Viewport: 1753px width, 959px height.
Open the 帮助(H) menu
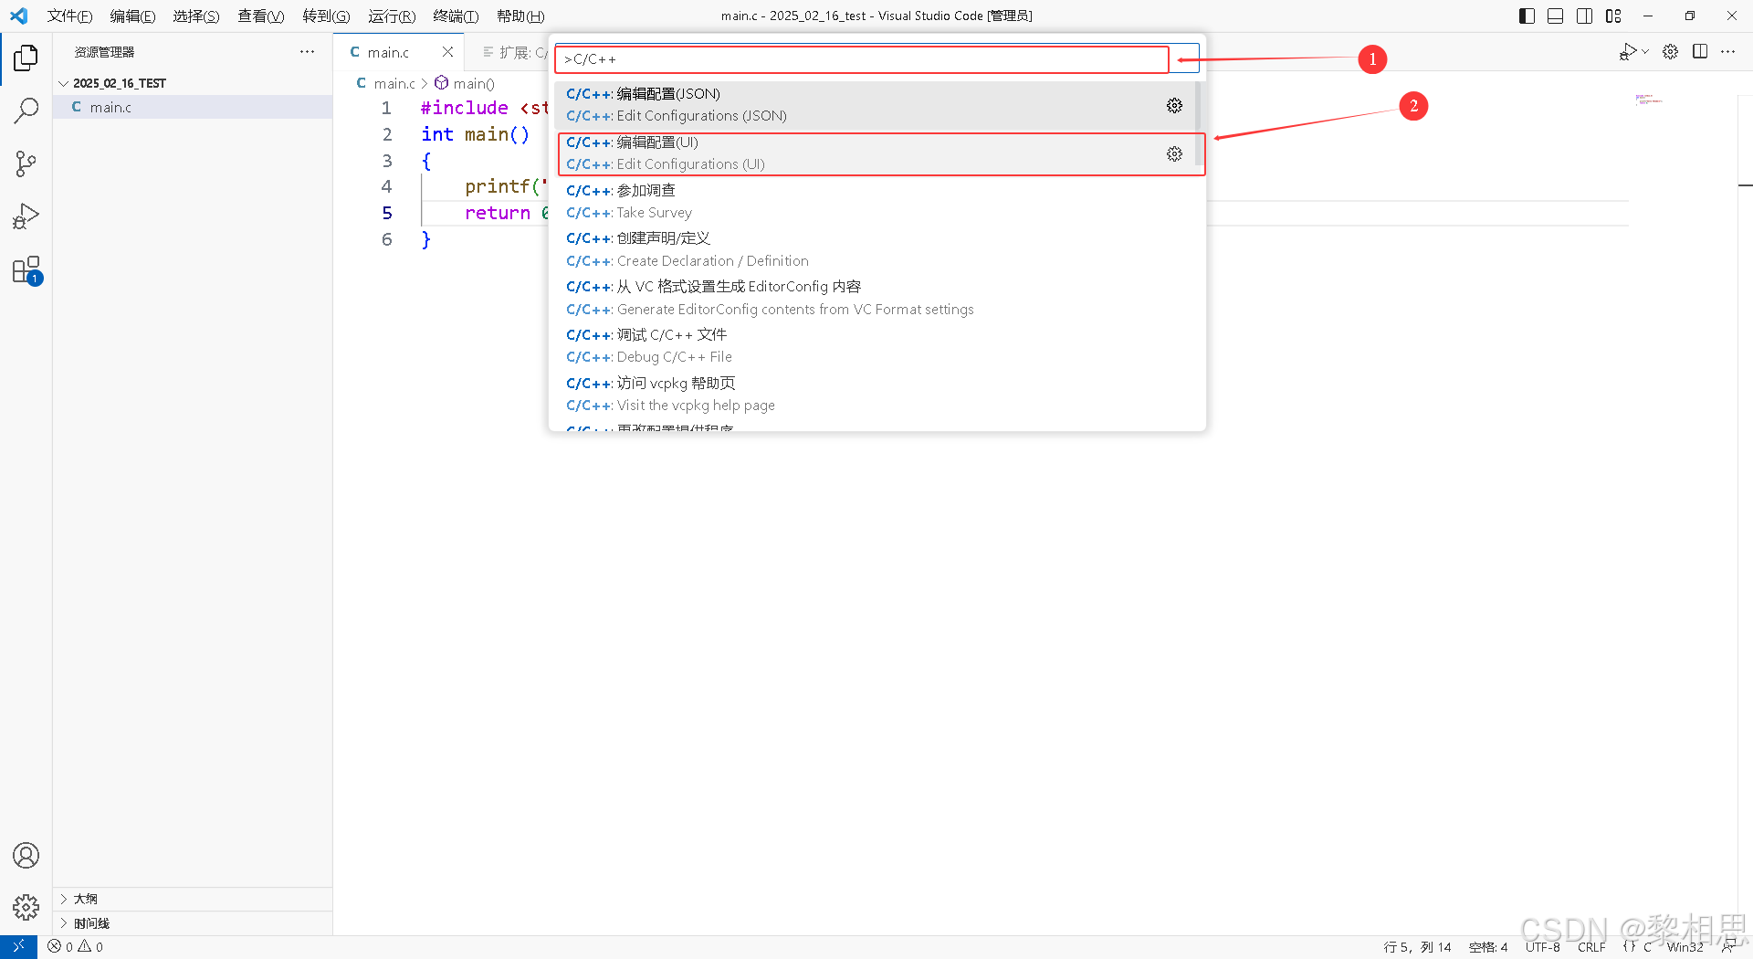[520, 16]
